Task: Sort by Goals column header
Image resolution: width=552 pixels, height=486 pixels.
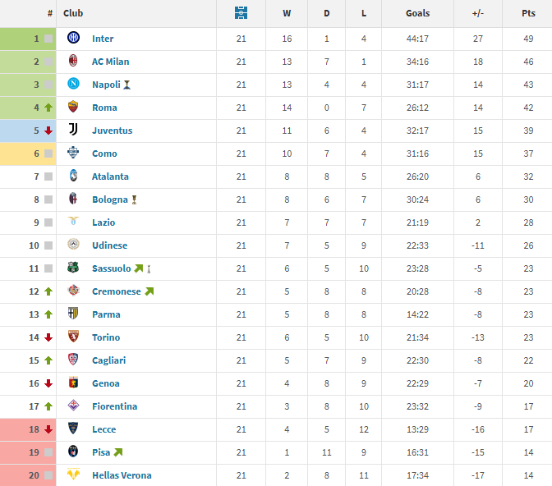Action: click(417, 13)
